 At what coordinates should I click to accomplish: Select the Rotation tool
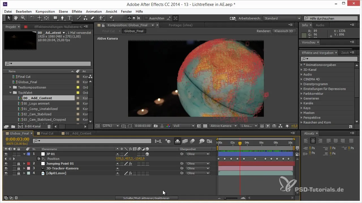click(33, 18)
